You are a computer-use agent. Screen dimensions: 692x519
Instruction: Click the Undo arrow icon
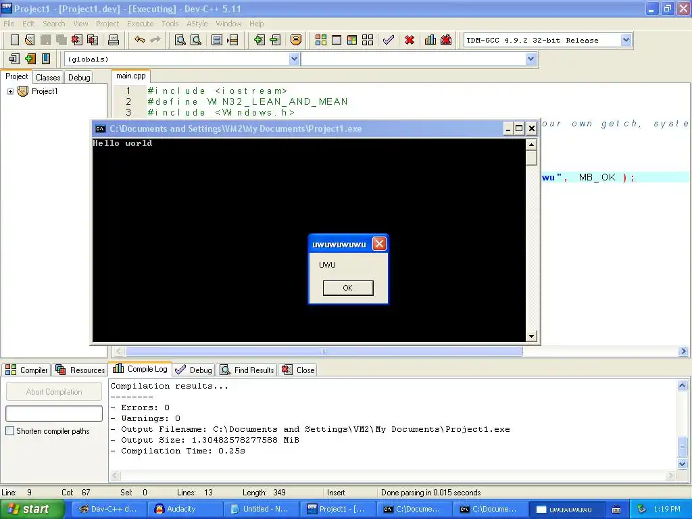[x=140, y=40]
